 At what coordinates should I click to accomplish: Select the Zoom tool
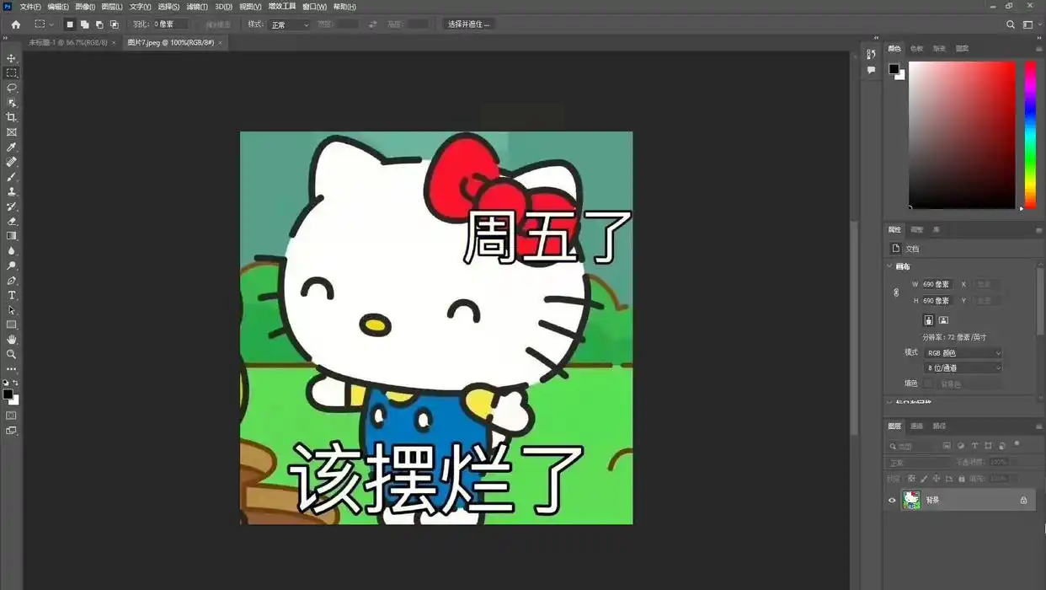(x=12, y=355)
